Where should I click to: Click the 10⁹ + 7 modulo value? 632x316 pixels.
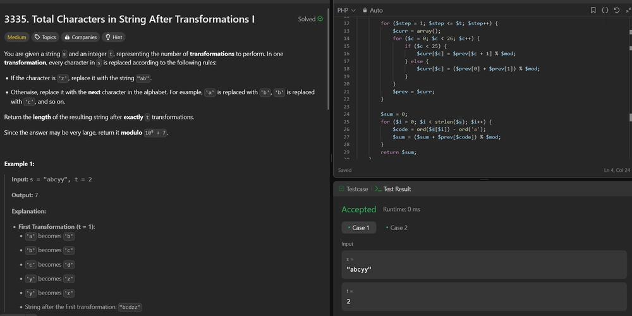point(155,133)
